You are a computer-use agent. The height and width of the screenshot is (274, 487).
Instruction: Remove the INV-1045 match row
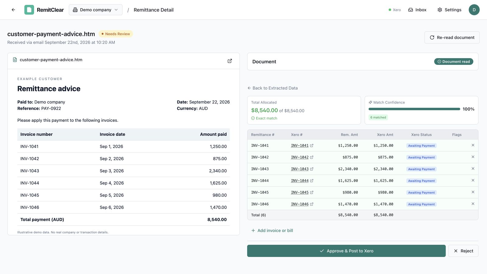tap(473, 192)
